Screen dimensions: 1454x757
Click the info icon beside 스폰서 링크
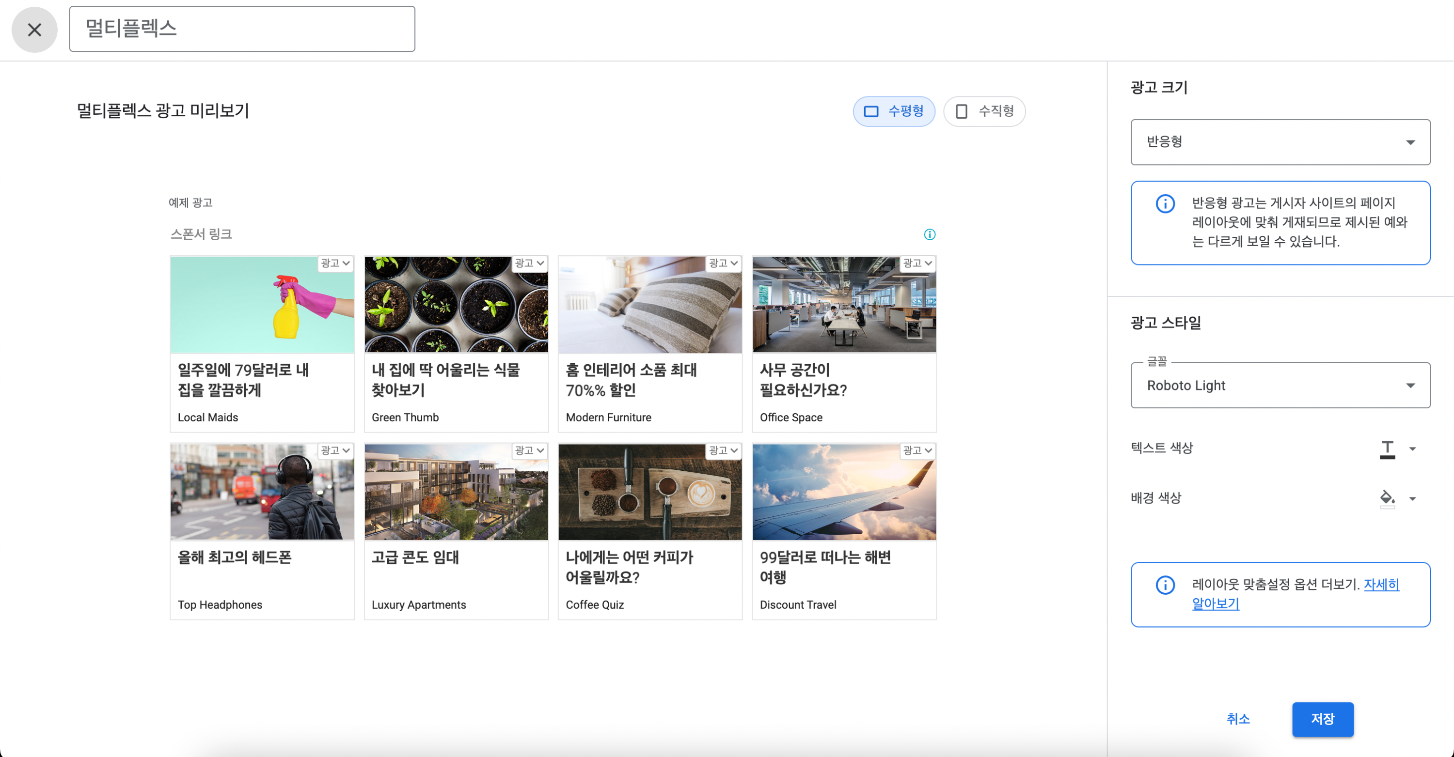pos(930,234)
